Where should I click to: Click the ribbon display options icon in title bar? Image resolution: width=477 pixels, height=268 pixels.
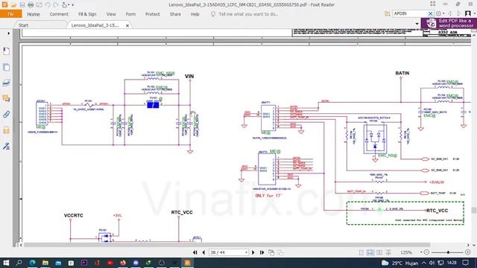pos(433,4)
